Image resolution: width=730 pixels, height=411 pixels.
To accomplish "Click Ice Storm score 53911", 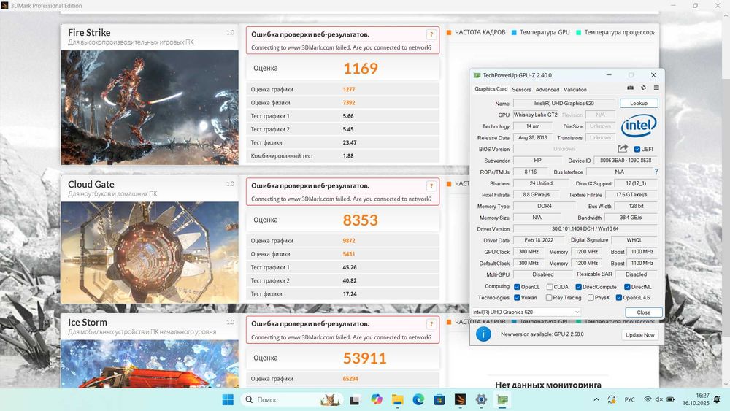I will tap(364, 358).
